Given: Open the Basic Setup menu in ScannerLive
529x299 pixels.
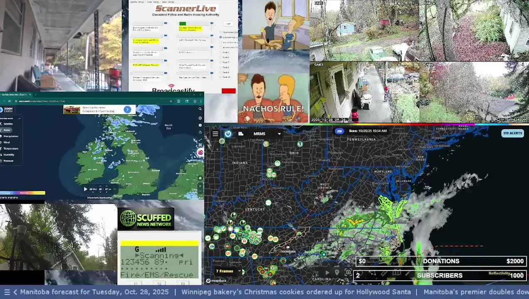Looking at the screenshot, I should (x=168, y=2).
